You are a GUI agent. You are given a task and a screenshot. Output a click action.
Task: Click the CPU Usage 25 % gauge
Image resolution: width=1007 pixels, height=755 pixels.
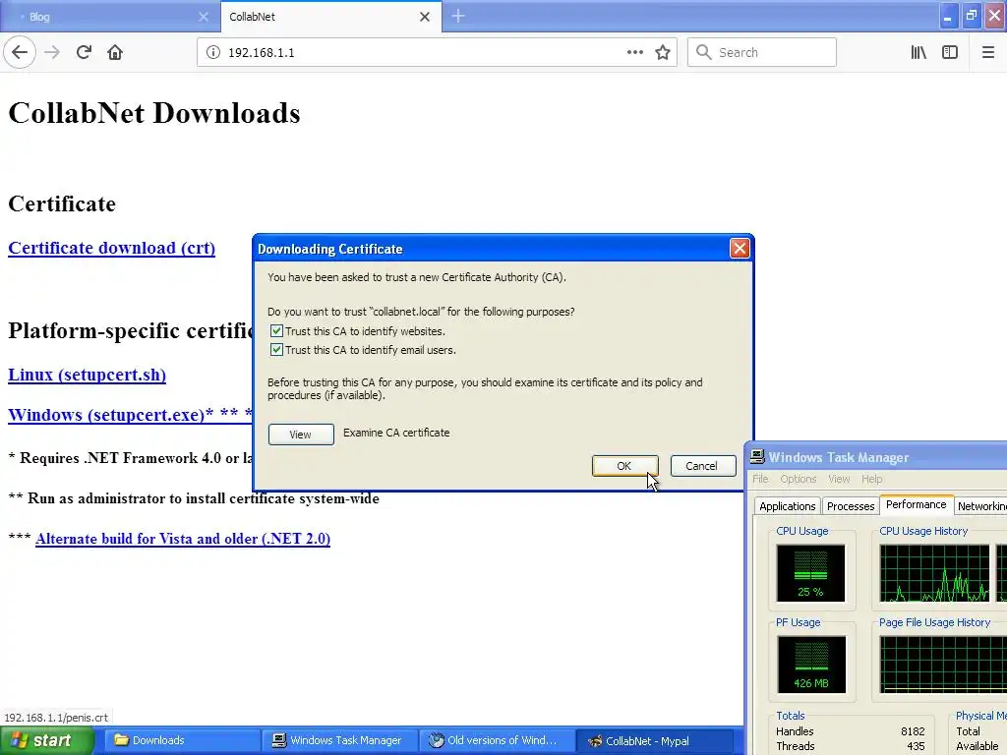coord(810,573)
